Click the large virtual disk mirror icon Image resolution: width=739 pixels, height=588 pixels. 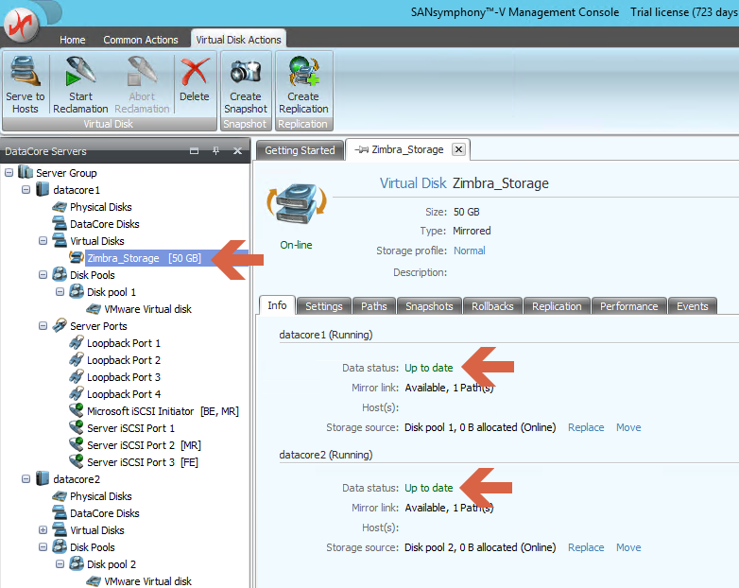pyautogui.click(x=297, y=203)
